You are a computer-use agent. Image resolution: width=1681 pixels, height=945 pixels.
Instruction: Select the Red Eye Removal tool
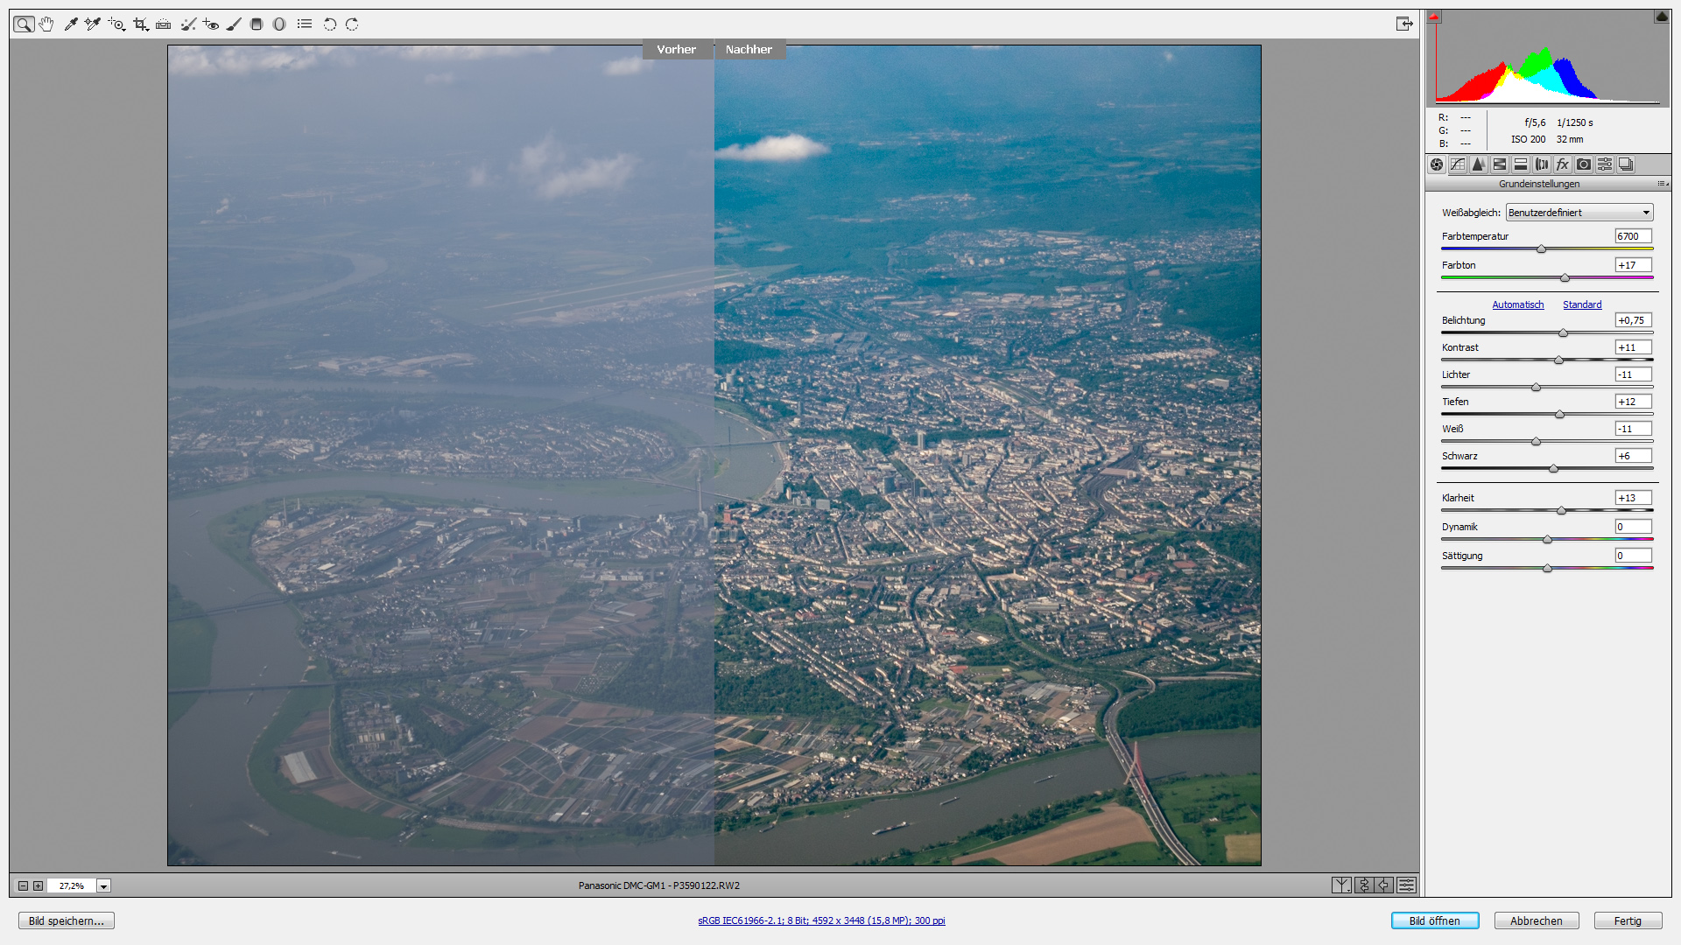pyautogui.click(x=210, y=24)
